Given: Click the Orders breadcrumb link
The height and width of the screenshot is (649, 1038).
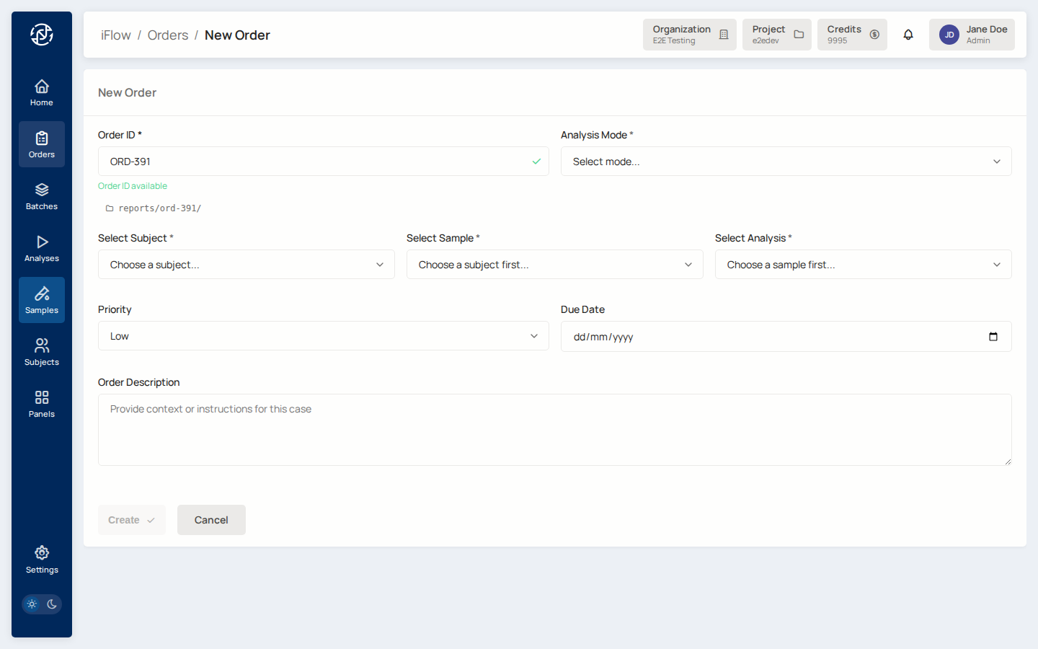Looking at the screenshot, I should coord(168,35).
